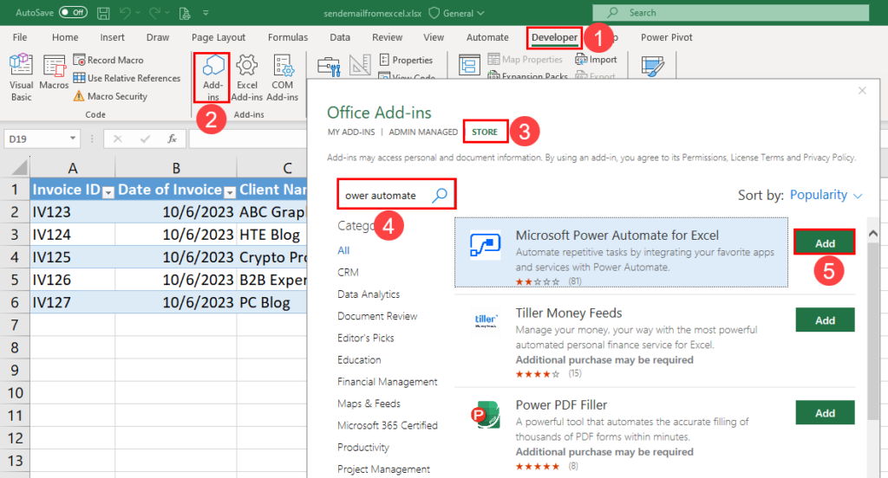Click the Insert Function fx icon
The image size is (888, 478).
(173, 139)
